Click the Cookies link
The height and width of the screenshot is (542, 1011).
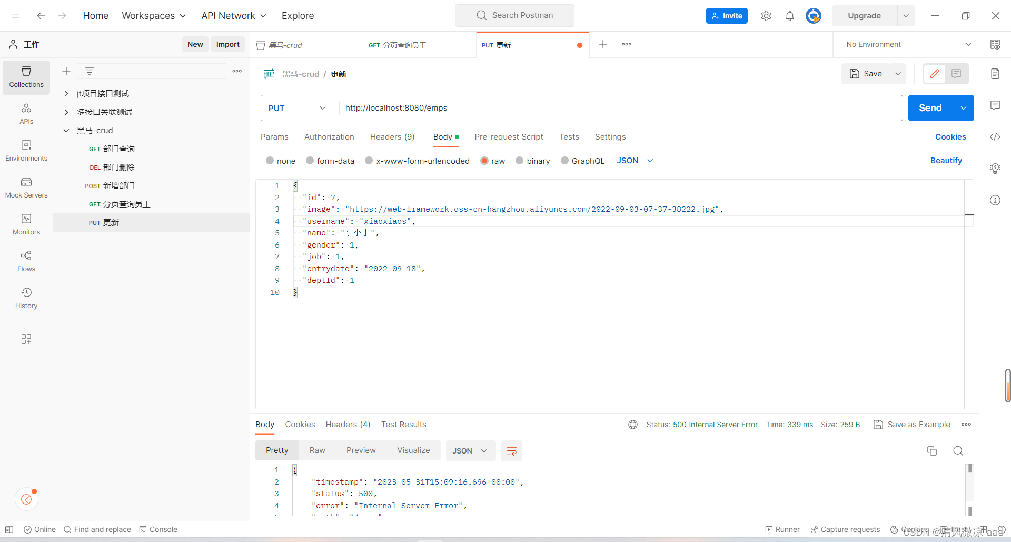tap(950, 137)
